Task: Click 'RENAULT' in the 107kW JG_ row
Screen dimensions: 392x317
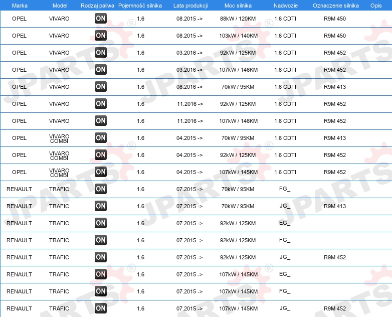Action: [19, 308]
